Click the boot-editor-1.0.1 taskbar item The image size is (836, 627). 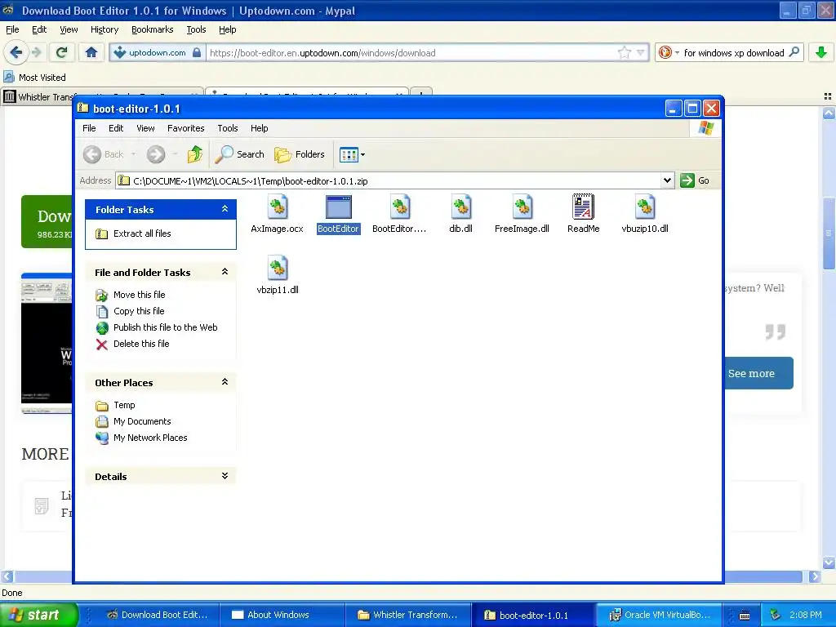pyautogui.click(x=533, y=615)
